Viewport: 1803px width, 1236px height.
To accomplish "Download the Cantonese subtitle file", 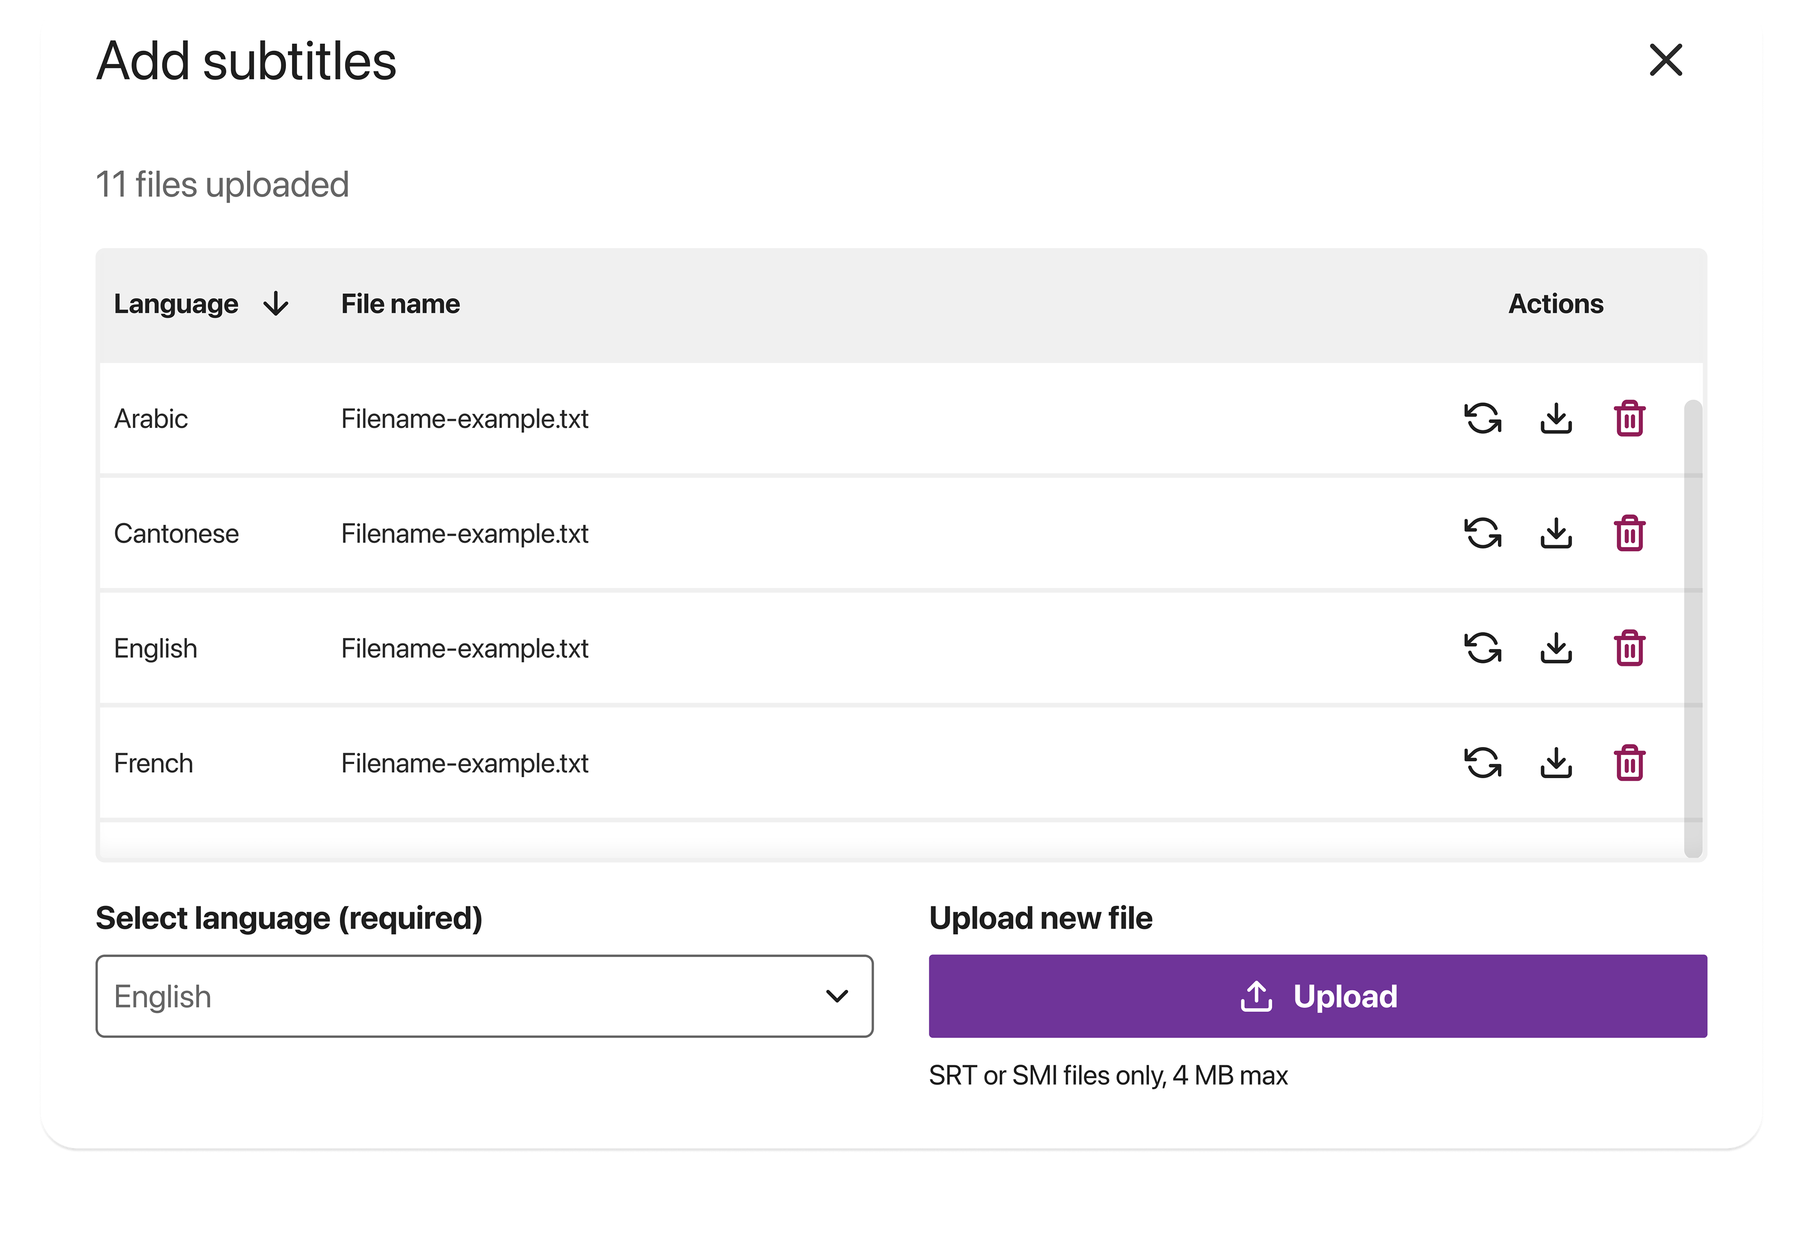I will [x=1556, y=534].
